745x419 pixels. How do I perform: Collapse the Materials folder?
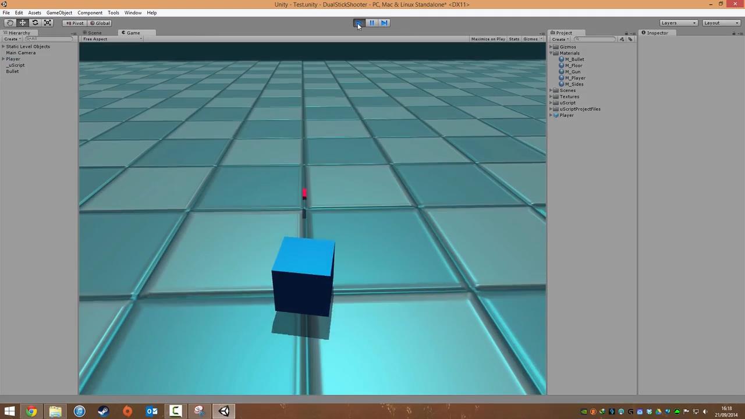click(x=551, y=54)
